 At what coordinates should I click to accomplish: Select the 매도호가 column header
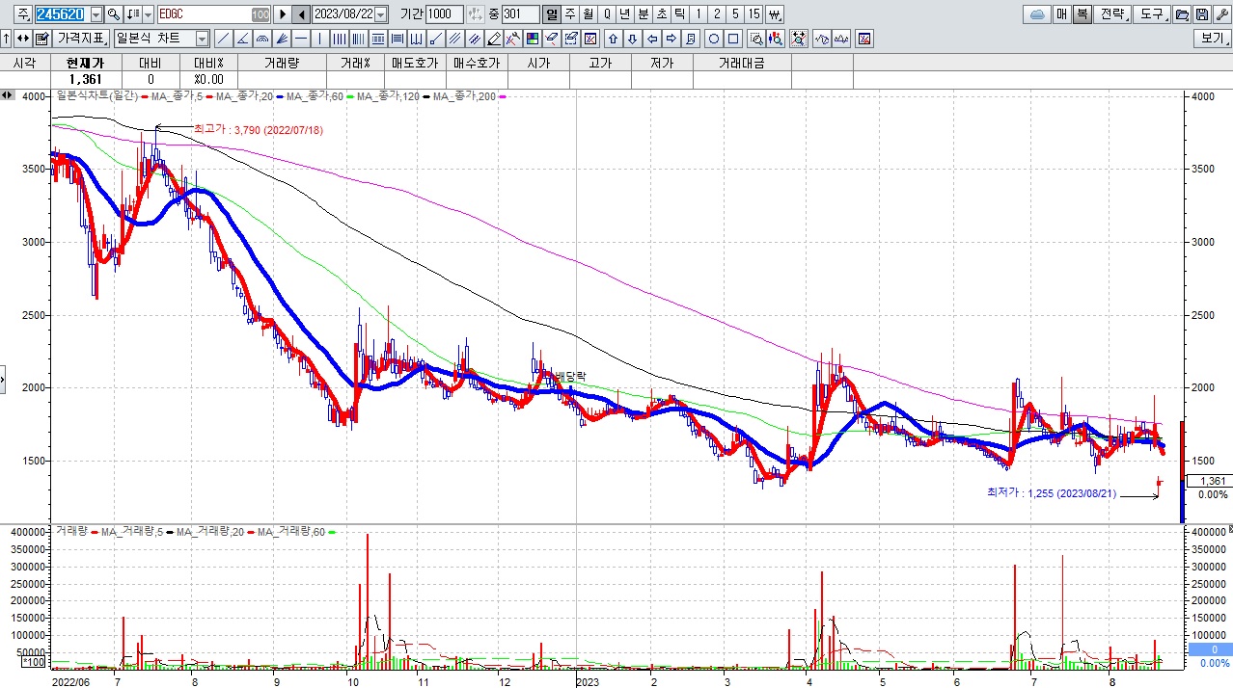414,63
